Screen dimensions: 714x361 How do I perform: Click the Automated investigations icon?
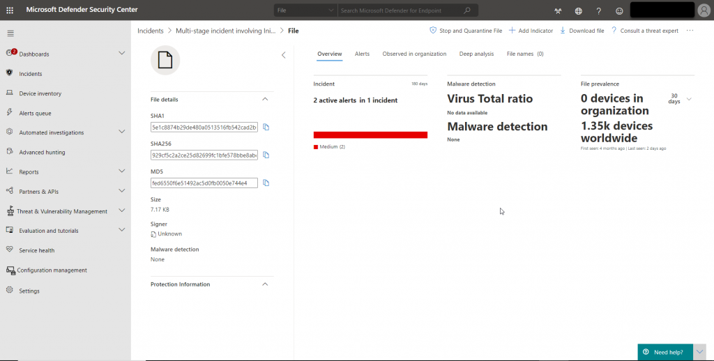10,132
